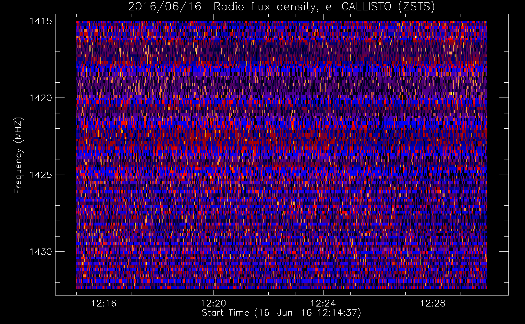Click the 12:24 time tick label
Viewport: 525px width, 324px height.
pyautogui.click(x=323, y=304)
